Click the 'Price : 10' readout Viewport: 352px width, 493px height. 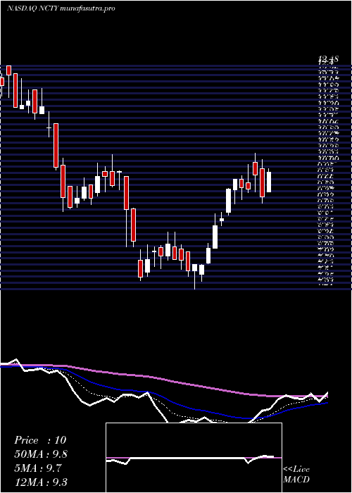40,440
